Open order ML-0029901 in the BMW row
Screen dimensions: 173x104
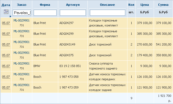click(22, 63)
